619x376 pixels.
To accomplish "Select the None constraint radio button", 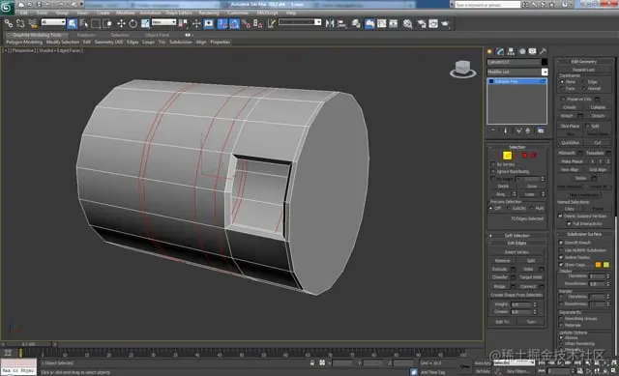I will tap(562, 81).
